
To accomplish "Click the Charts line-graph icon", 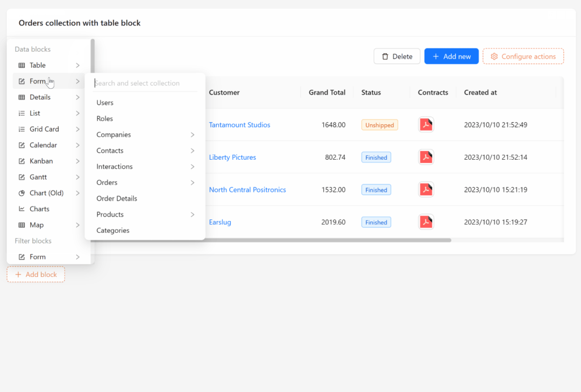I will (x=22, y=209).
